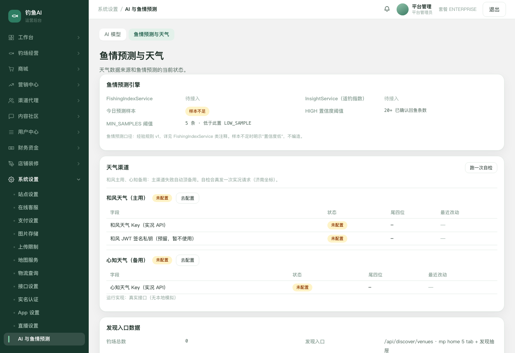
Task: Click the 店铺装修 brush icon
Action: point(11,164)
